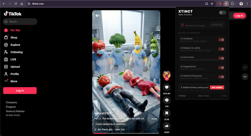The image size is (251, 136).
Task: Click Join waitlist button
Action: tap(217, 87)
